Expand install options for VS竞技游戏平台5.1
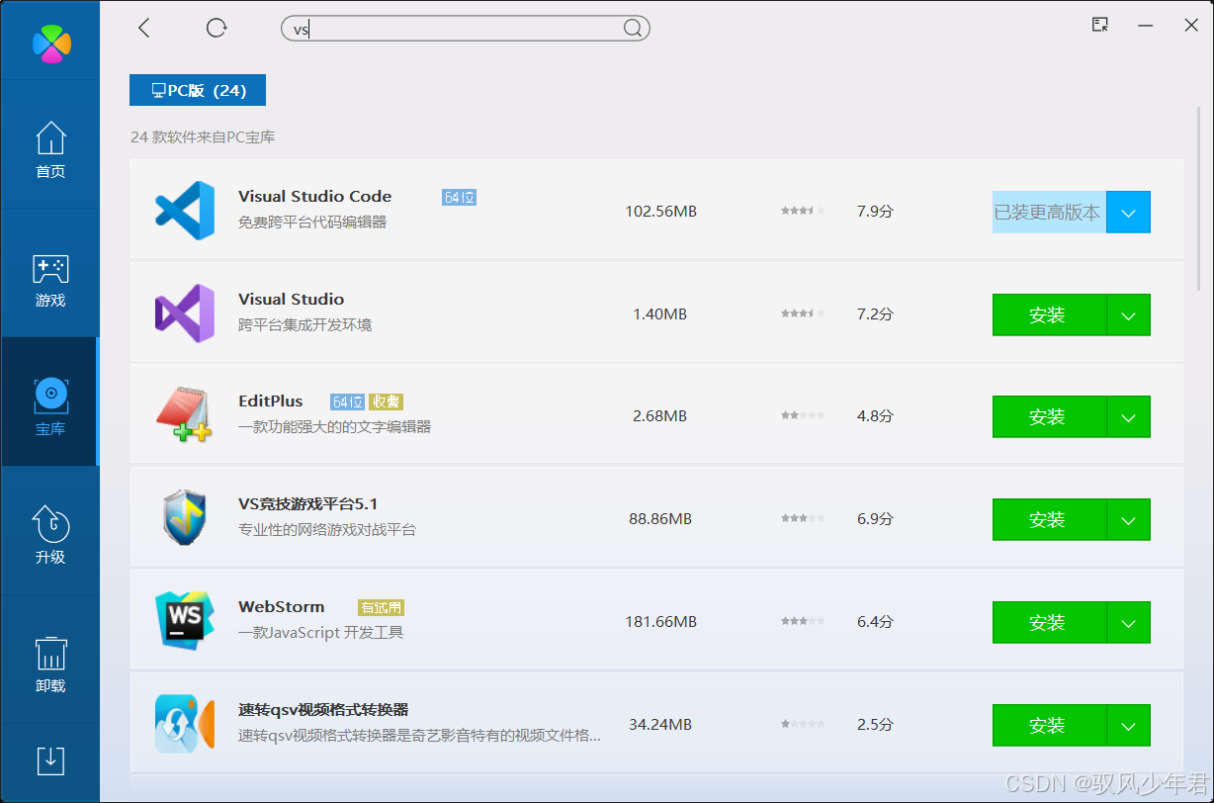 [1129, 519]
